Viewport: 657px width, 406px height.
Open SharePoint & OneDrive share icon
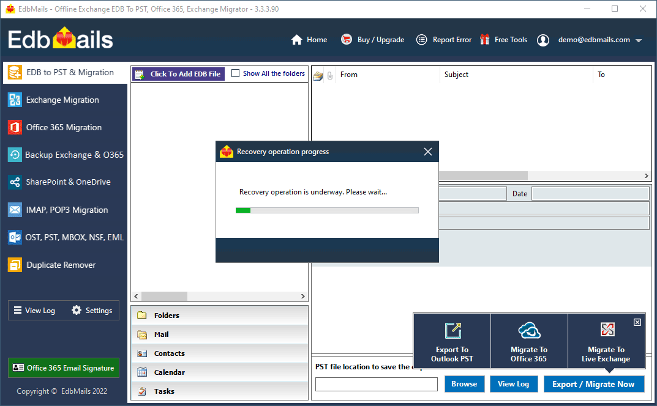point(15,182)
